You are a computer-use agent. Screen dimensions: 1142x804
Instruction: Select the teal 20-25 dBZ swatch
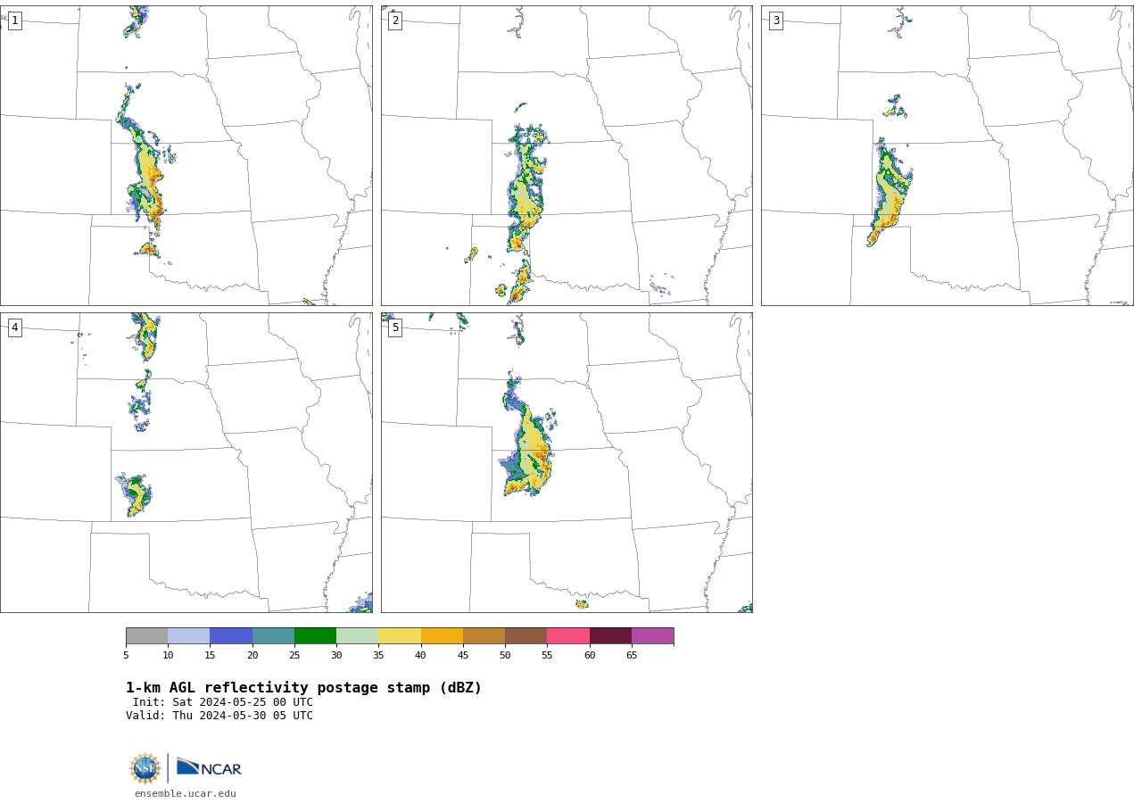(x=273, y=635)
